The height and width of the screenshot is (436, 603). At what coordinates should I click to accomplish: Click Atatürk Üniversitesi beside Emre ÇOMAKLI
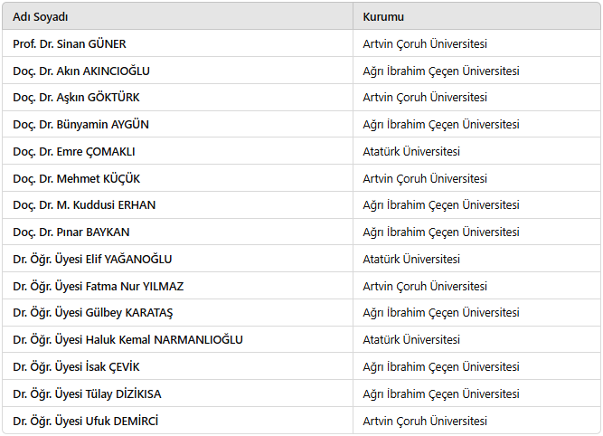click(x=411, y=152)
